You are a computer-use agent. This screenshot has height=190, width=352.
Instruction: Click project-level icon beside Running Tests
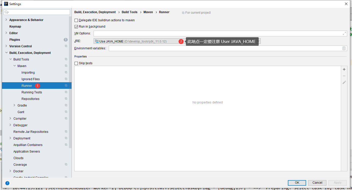coord(66,92)
